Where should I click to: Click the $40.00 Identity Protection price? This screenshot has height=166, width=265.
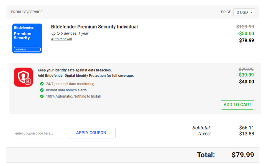(246, 82)
